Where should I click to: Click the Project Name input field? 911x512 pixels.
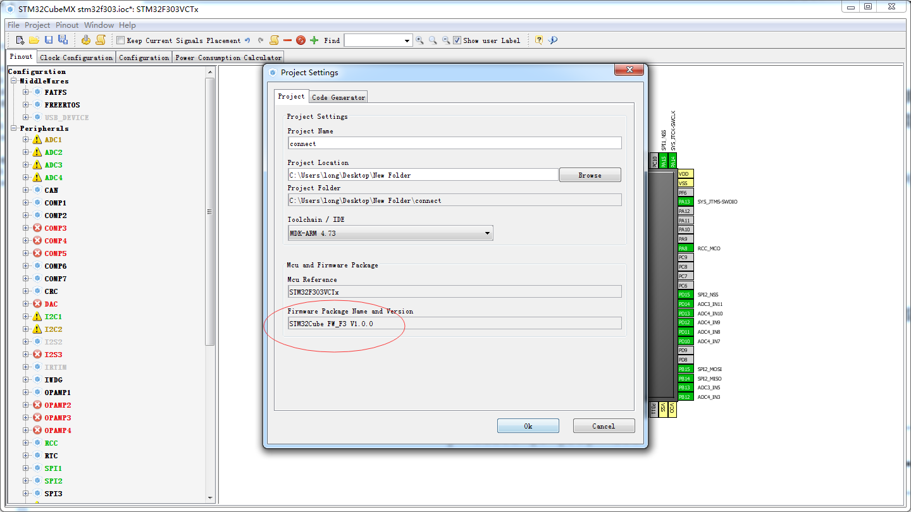pos(454,143)
